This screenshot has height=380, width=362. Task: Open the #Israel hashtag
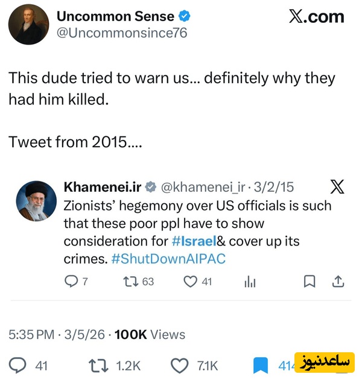pos(193,241)
